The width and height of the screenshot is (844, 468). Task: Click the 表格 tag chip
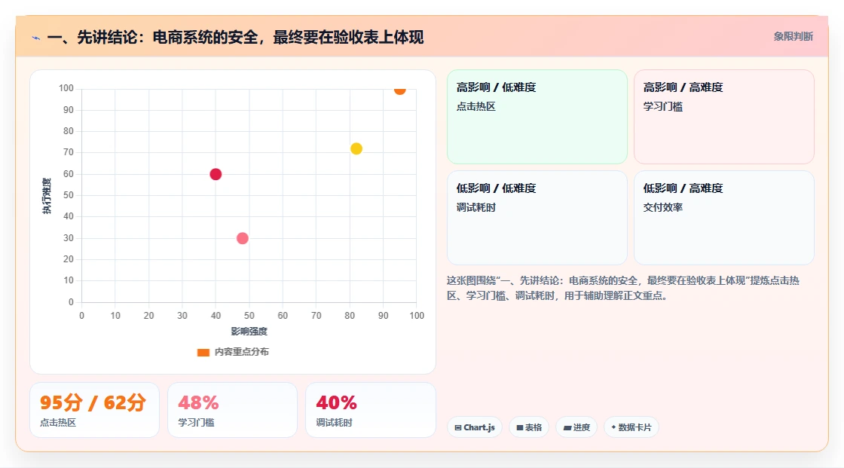(529, 427)
